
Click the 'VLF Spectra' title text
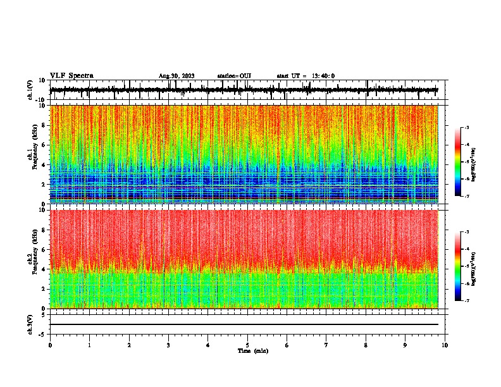coord(71,76)
